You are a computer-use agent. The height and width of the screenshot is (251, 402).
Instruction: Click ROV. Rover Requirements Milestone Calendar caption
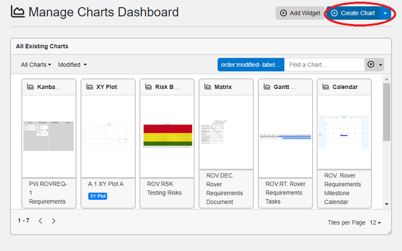[x=343, y=189]
